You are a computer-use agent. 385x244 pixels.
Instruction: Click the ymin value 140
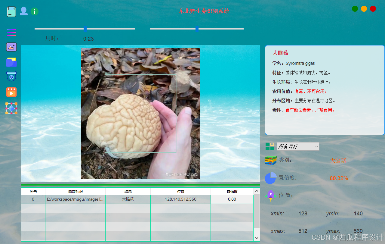click(x=358, y=214)
